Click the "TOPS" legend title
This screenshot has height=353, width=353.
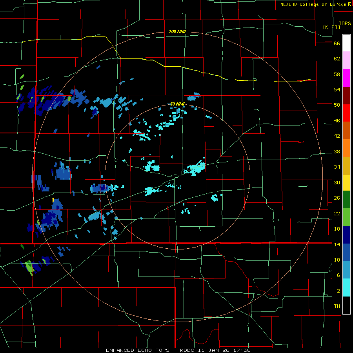point(345,24)
